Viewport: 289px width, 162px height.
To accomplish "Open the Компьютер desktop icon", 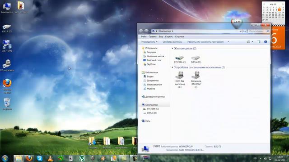I will [x=7, y=8].
